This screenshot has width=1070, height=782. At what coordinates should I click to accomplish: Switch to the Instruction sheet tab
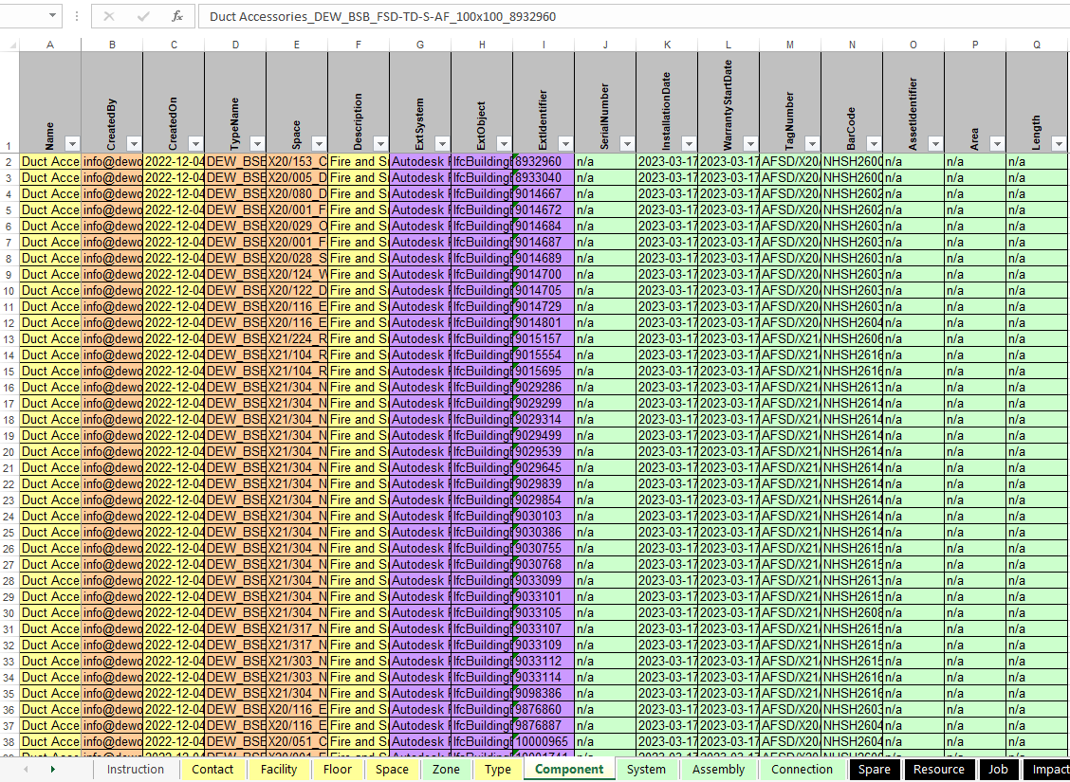click(x=136, y=769)
